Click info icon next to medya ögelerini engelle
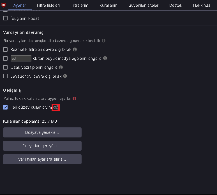This screenshot has height=195, width=217. 105,58
